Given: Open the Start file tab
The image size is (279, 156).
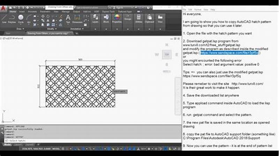Looking at the screenshot, I should pos(8,33).
